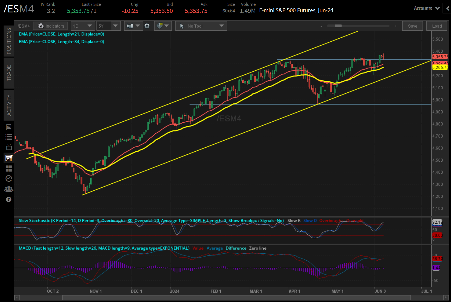This screenshot has height=302, width=451.
Task: Open the watchlist list icon
Action: [x=9, y=137]
